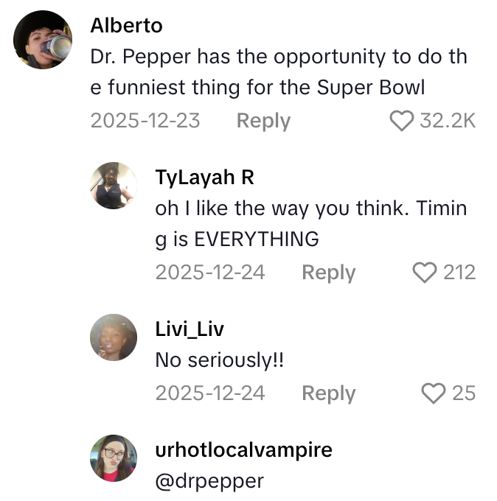This screenshot has width=497, height=501.
Task: Like Alberto's Dr. Pepper comment
Action: coord(401,121)
